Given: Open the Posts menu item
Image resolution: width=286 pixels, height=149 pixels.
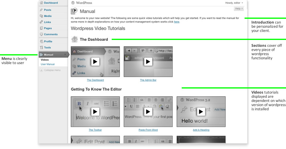Looking at the screenshot, I should click(48, 10).
